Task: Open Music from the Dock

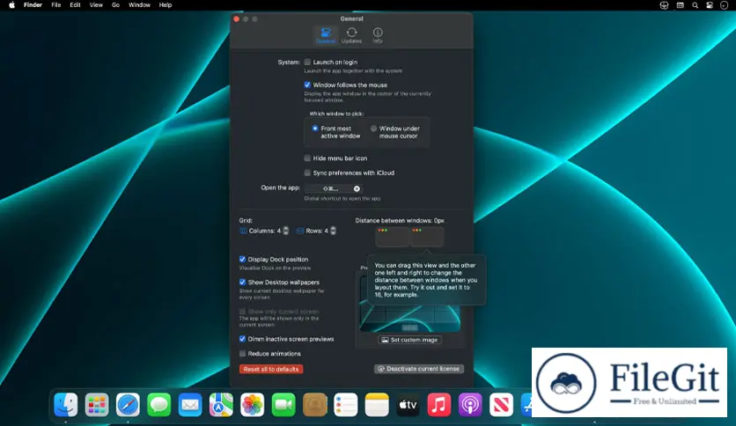Action: pyautogui.click(x=439, y=404)
